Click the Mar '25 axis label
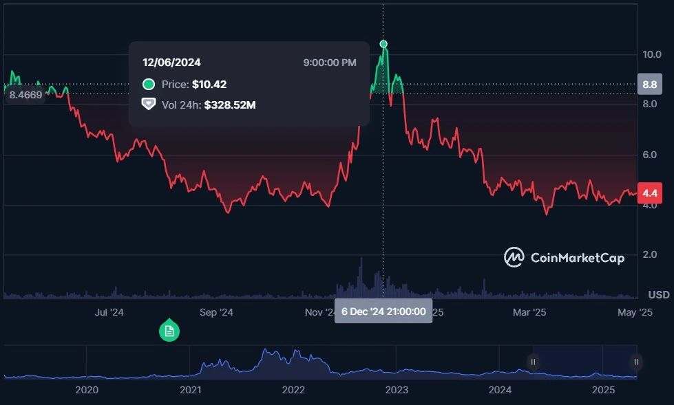This screenshot has height=405, width=674. [529, 312]
